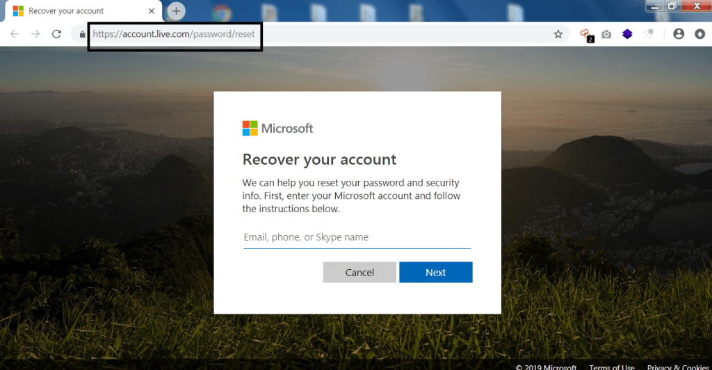
Task: Click the Chrome icon behind the window
Action: click(x=221, y=13)
